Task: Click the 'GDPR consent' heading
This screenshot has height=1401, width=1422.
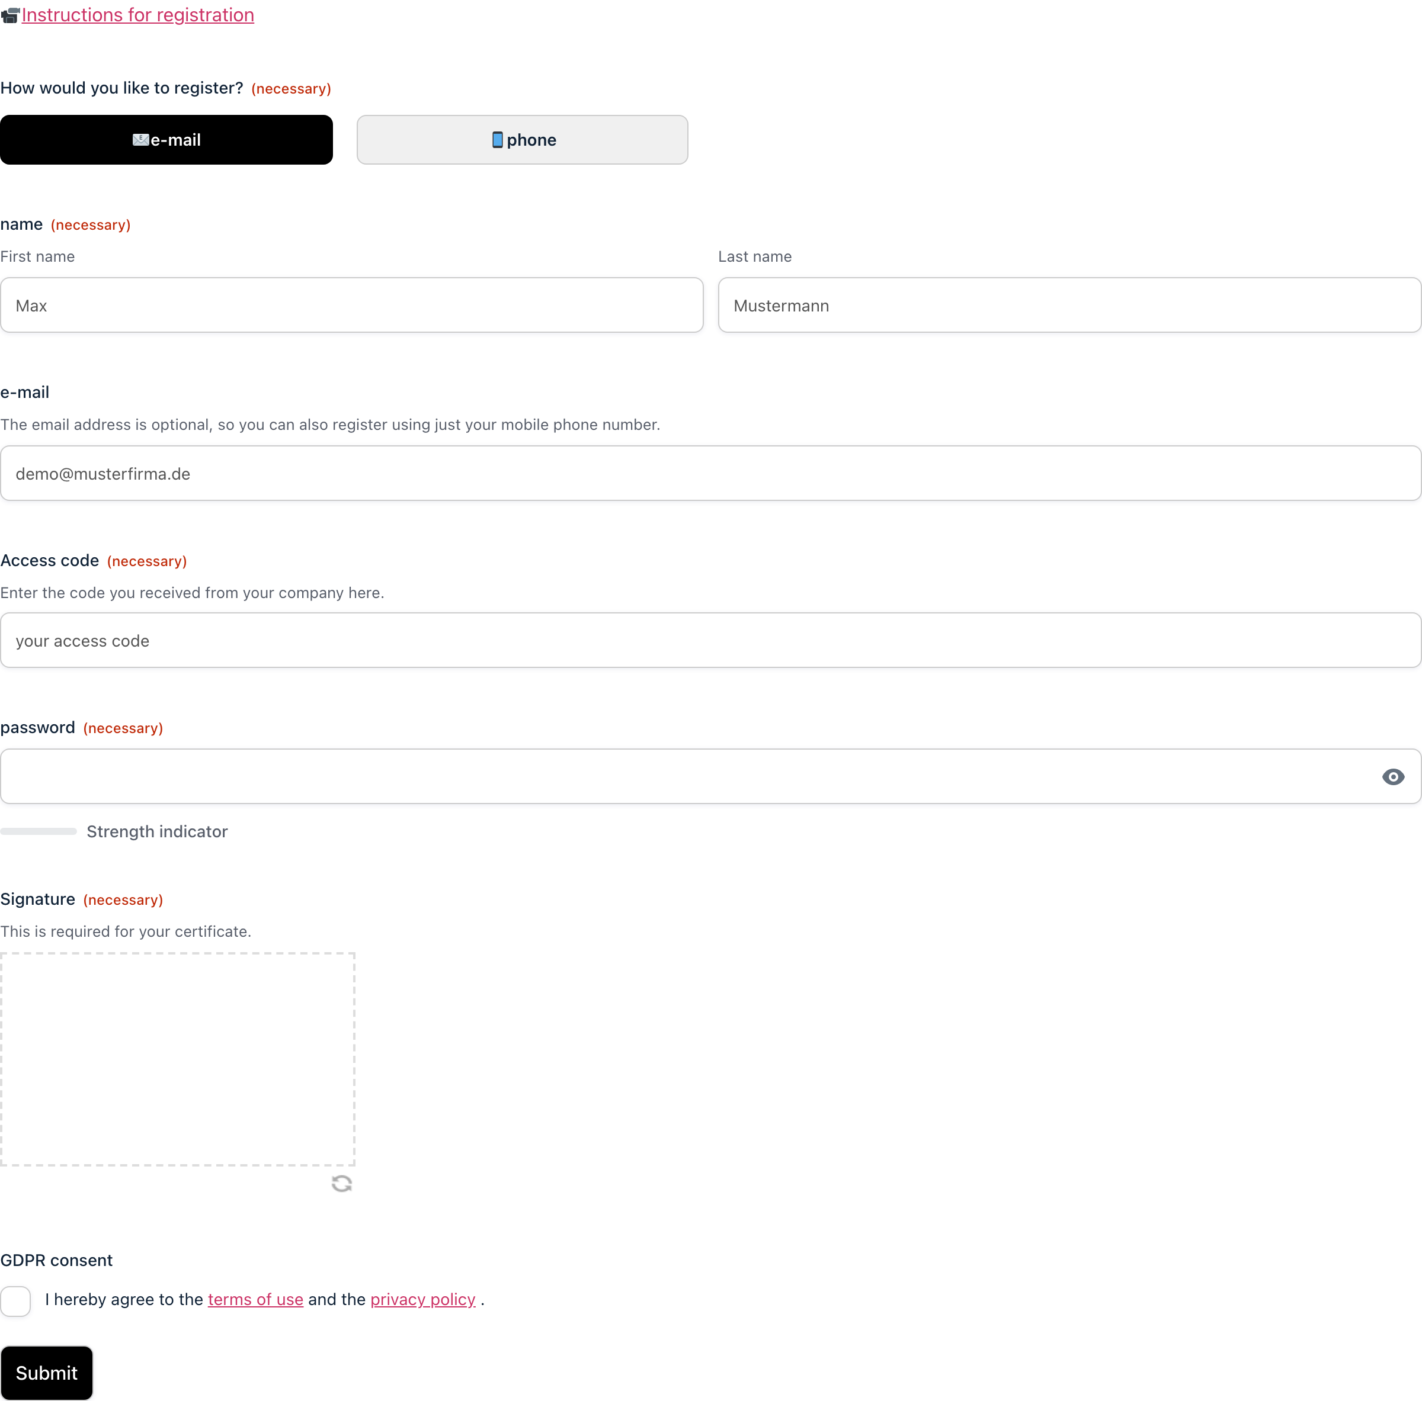Action: pos(57,1261)
